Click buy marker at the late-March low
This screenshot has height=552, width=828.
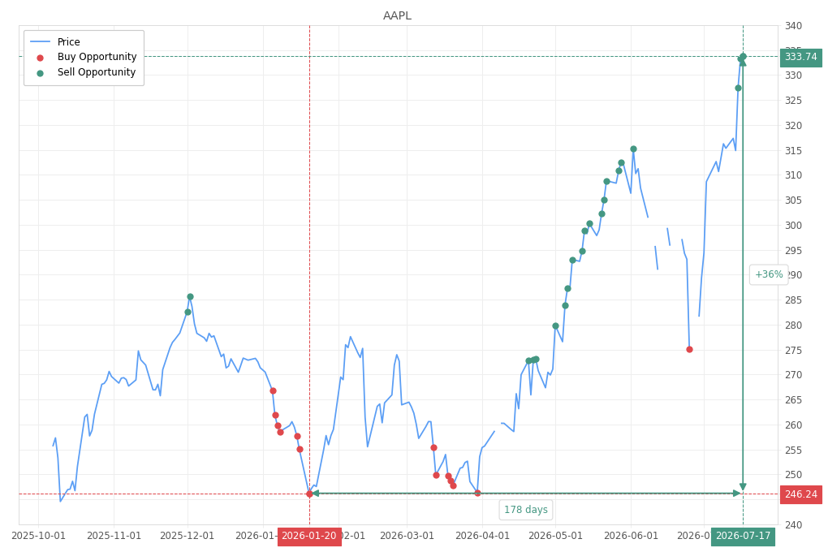tap(477, 494)
